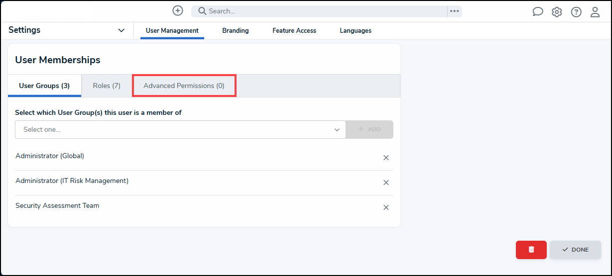
Task: Click the Administrator (IT Risk Management) text
Action: point(72,181)
